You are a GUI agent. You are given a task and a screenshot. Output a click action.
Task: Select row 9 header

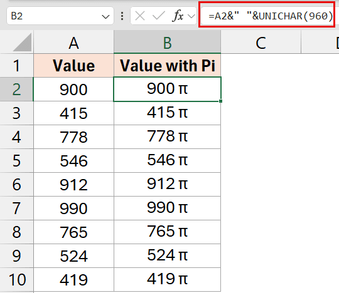[17, 256]
